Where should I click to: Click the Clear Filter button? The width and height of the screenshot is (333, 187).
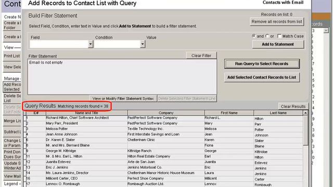[201, 56]
